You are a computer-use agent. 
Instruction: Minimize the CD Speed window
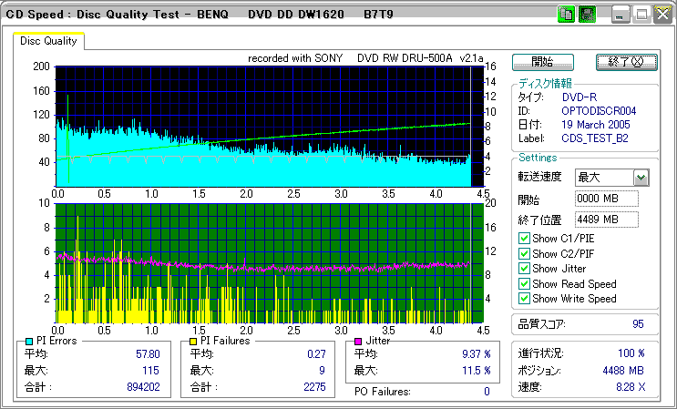tap(621, 15)
